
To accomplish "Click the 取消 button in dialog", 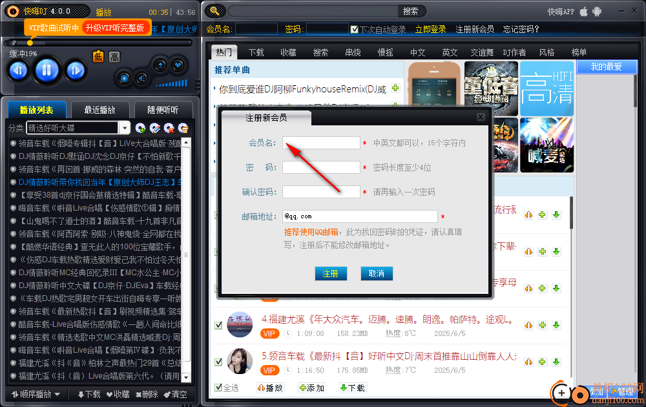I will 377,273.
